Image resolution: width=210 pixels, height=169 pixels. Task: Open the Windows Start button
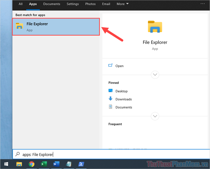click(6, 164)
